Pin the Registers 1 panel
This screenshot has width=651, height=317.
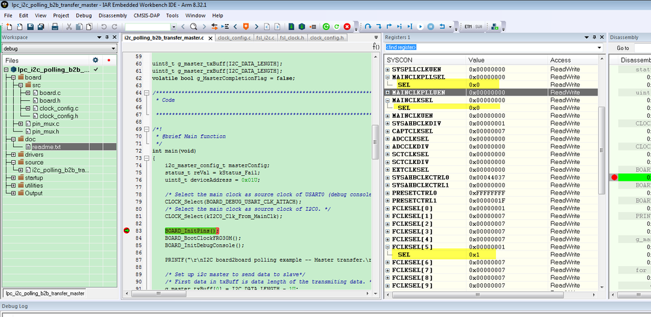coord(594,37)
